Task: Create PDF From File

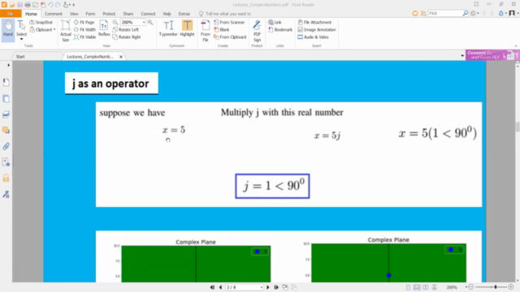Action: tap(206, 31)
